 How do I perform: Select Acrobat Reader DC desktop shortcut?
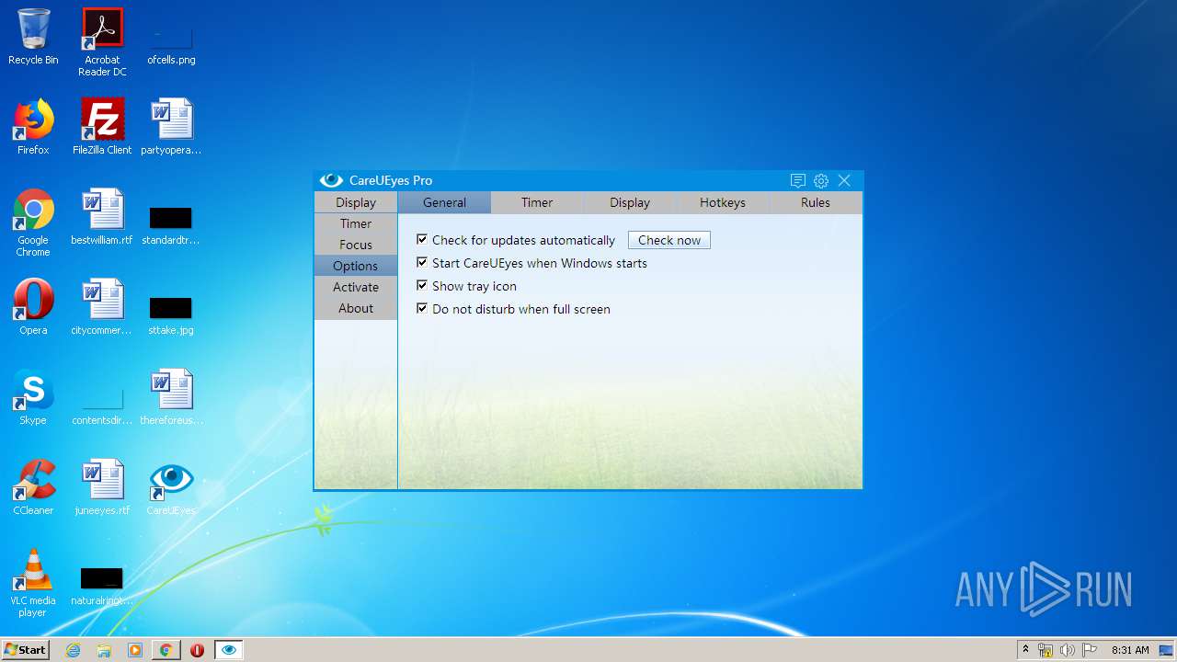[x=102, y=42]
